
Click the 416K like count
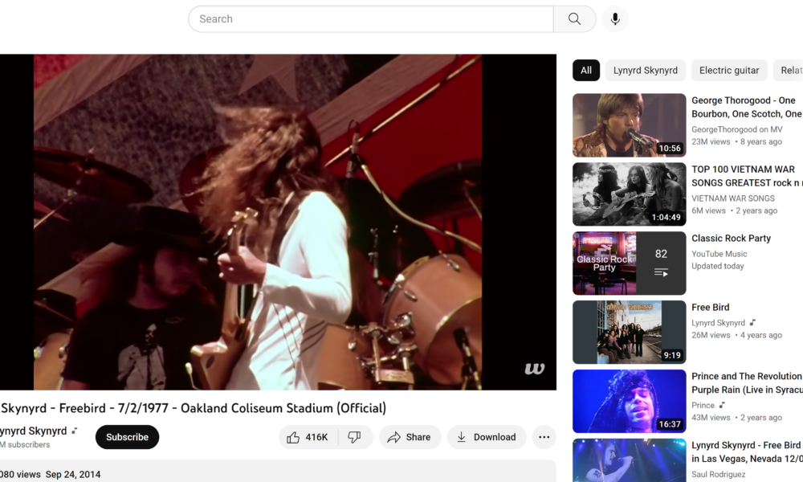tap(316, 437)
